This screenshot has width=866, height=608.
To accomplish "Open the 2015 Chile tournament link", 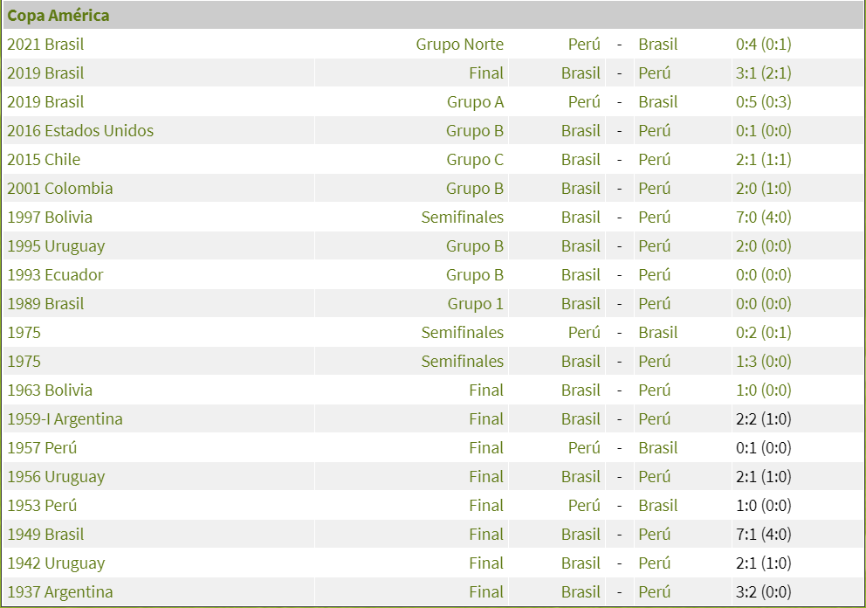I will [x=44, y=160].
